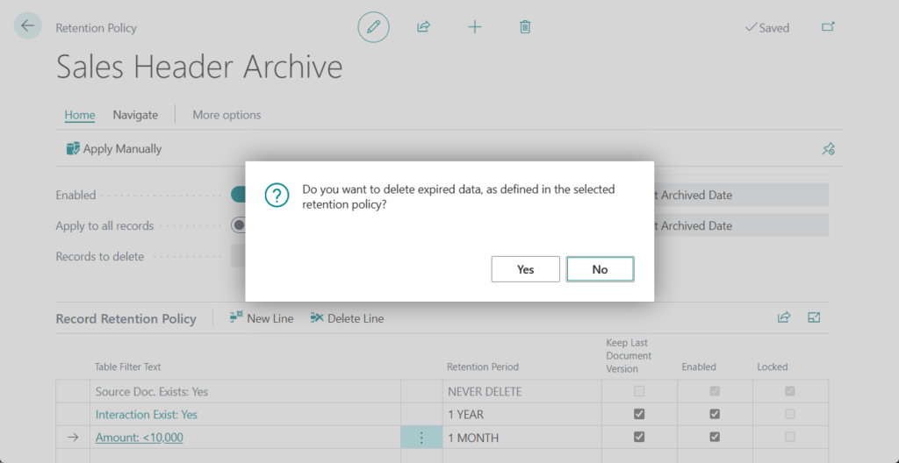Open page in new window icon

click(x=828, y=27)
